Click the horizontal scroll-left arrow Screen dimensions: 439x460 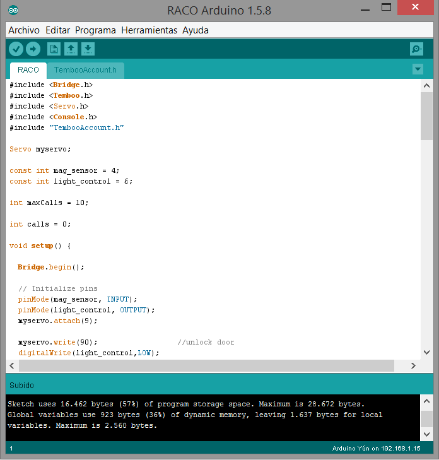pyautogui.click(x=12, y=365)
